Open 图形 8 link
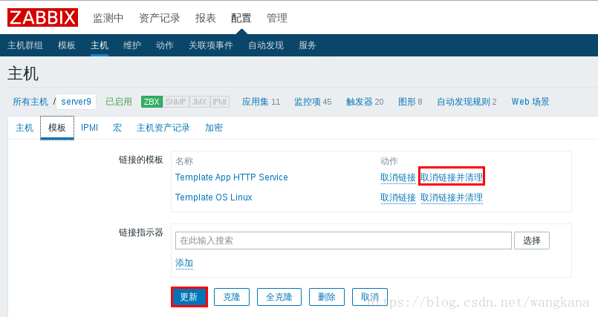 coord(410,102)
